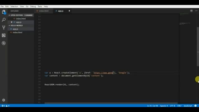Click the Explorer panel title
This screenshot has height=112, width=199.
point(15,11)
